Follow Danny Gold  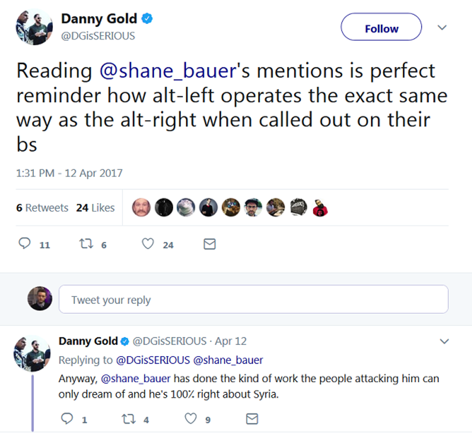pyautogui.click(x=381, y=29)
